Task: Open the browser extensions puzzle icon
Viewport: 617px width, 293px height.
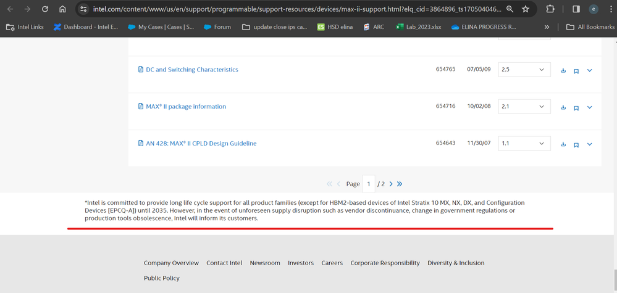Action: click(x=550, y=9)
